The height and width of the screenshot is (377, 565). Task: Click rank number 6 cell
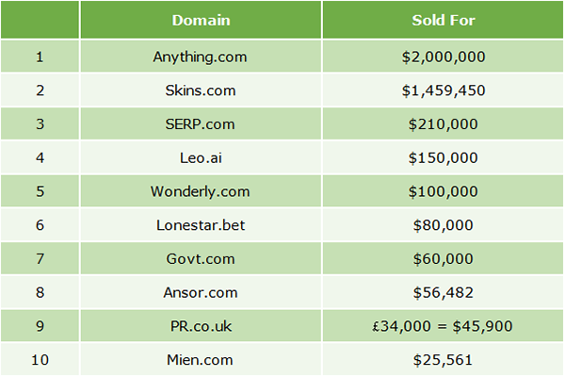click(x=40, y=224)
